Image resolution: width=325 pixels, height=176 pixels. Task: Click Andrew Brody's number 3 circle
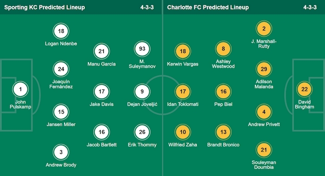[x=61, y=152]
